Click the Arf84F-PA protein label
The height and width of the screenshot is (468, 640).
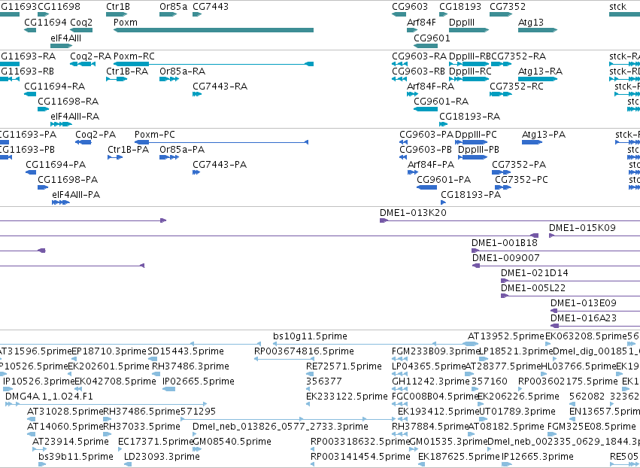[431, 165]
